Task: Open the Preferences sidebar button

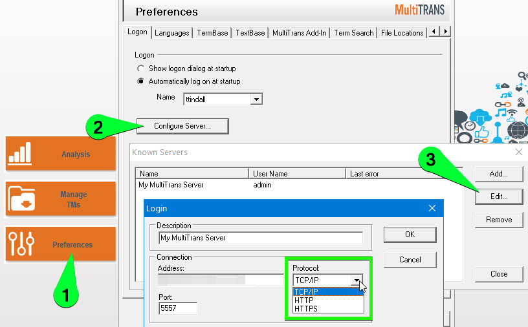Action: (61, 244)
